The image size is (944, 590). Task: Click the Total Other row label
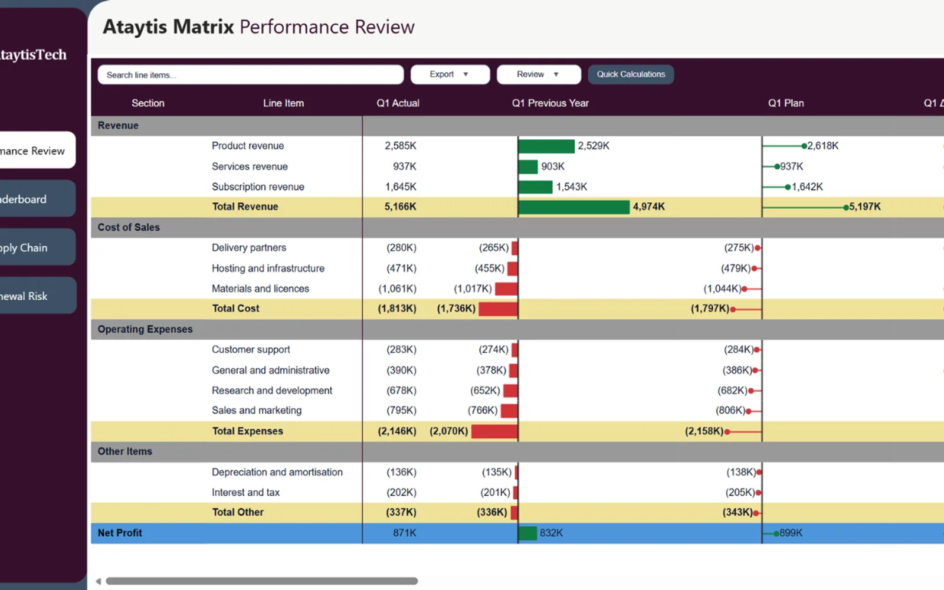point(238,512)
